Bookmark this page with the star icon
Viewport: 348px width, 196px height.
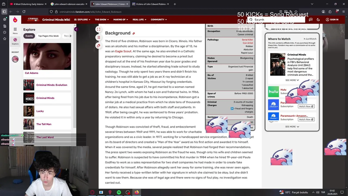pyautogui.click(x=296, y=12)
